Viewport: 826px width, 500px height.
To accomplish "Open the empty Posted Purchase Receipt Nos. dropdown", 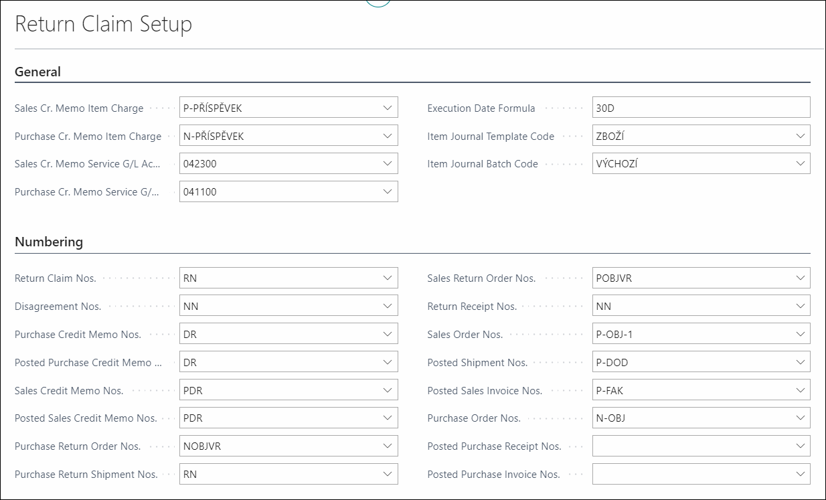I will point(800,446).
